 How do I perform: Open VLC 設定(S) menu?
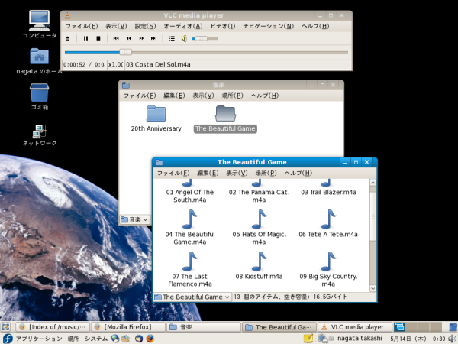(145, 26)
